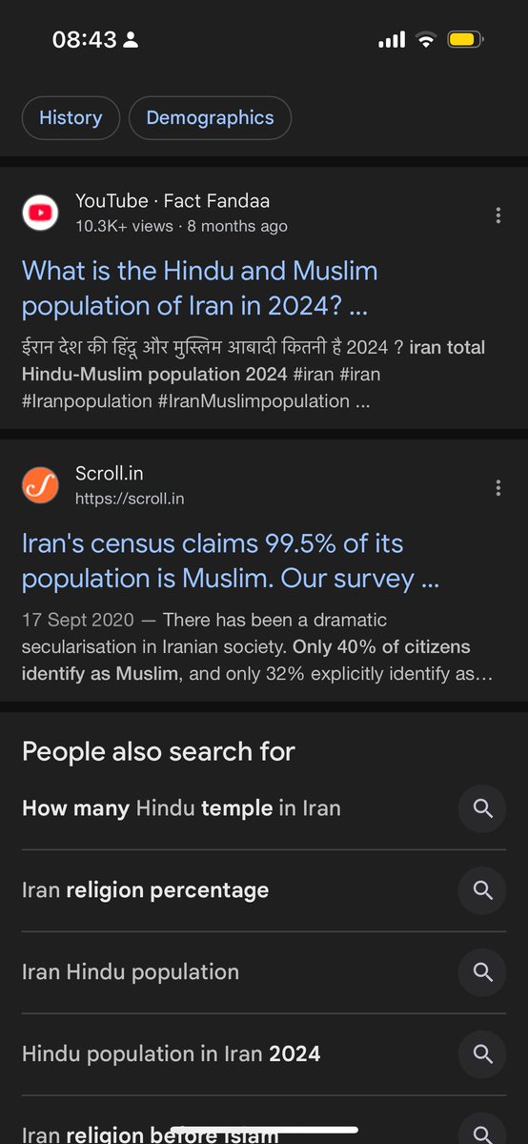Tap the https://scroll.in URL text

coord(130,499)
